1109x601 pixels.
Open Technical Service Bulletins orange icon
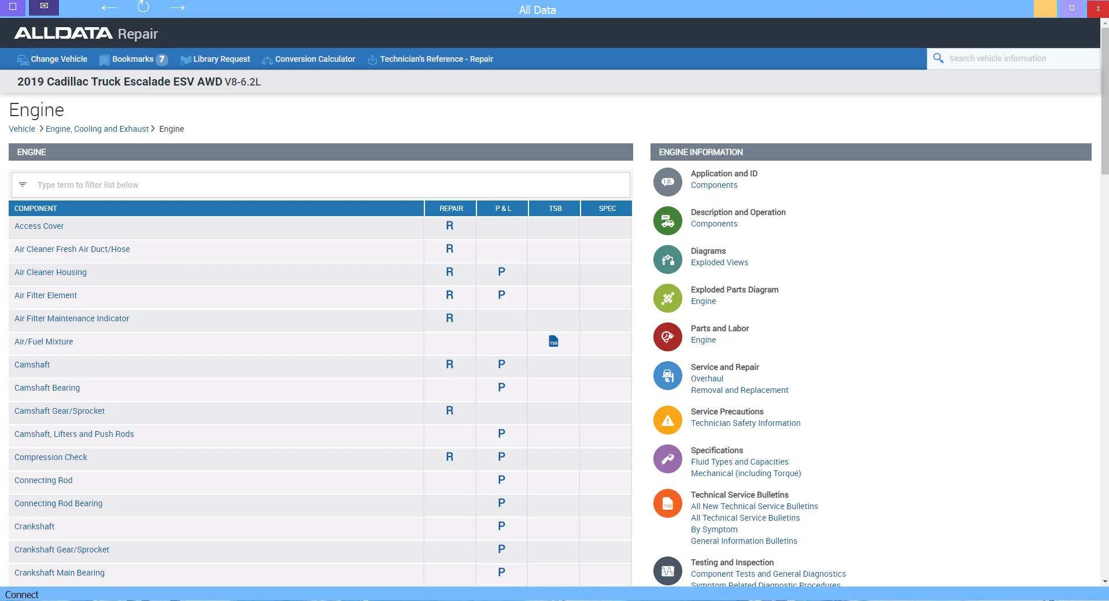click(x=668, y=503)
